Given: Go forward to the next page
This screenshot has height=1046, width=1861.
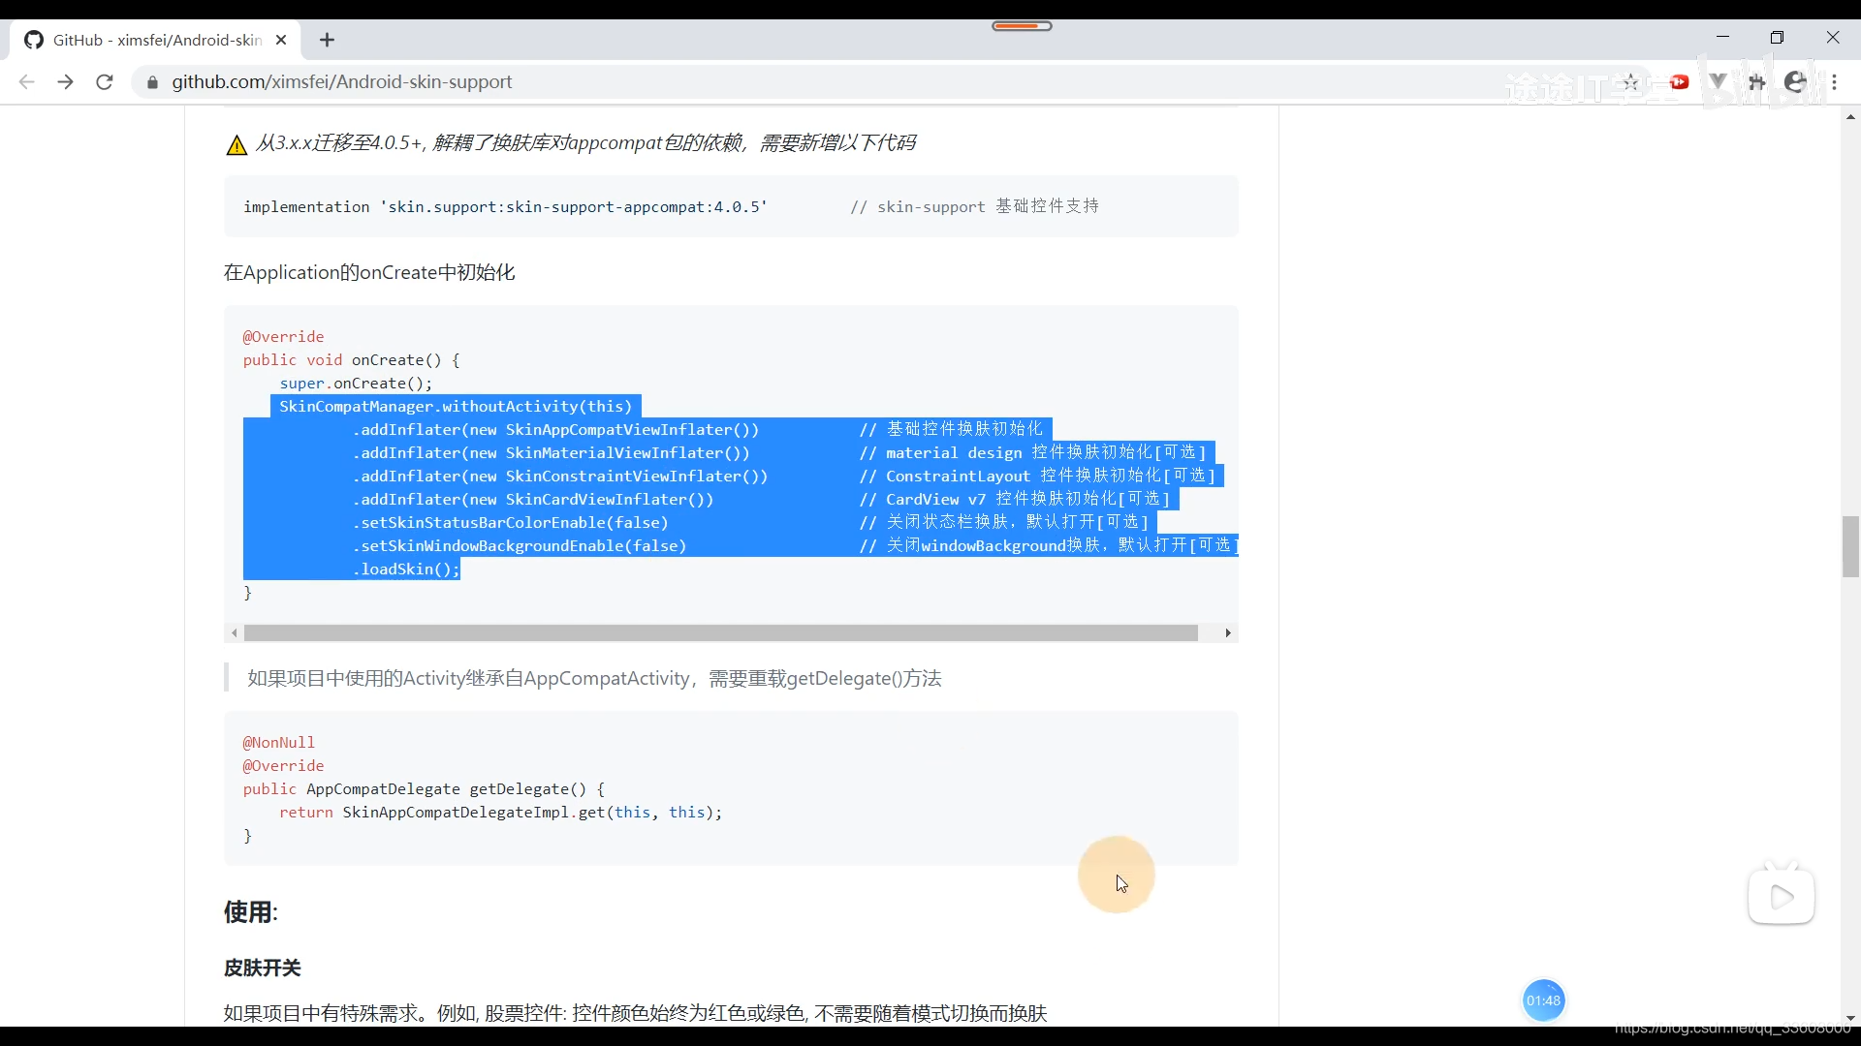Looking at the screenshot, I should (65, 82).
